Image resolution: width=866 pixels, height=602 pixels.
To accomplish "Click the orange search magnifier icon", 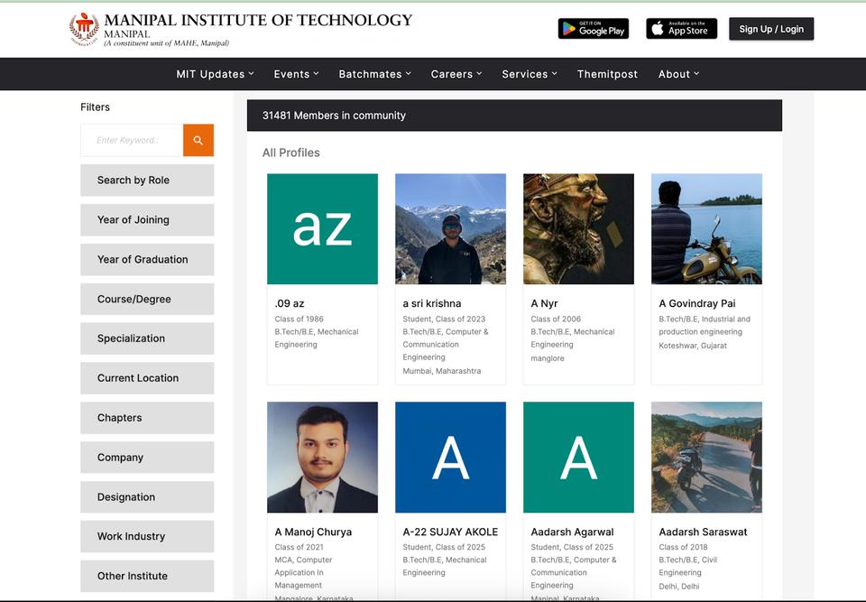I will click(198, 141).
